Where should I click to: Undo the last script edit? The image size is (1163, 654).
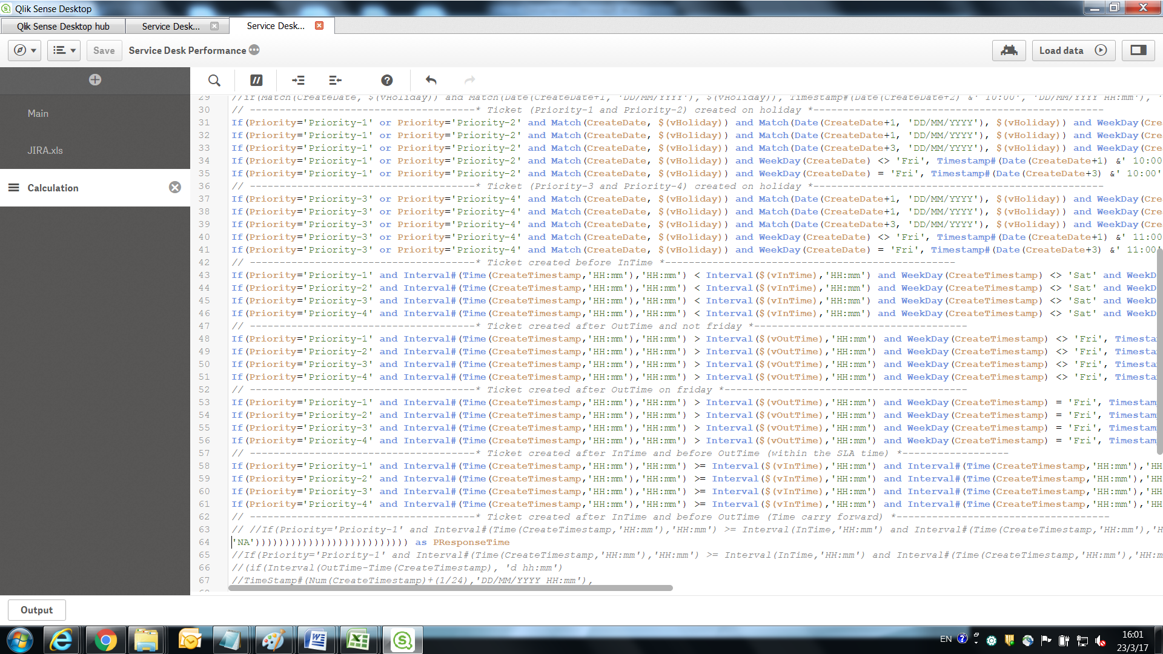(430, 80)
